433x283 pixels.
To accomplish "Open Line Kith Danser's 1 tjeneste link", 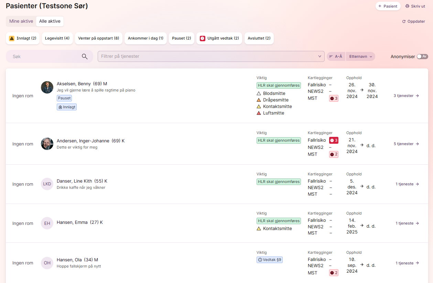I will click(x=407, y=184).
